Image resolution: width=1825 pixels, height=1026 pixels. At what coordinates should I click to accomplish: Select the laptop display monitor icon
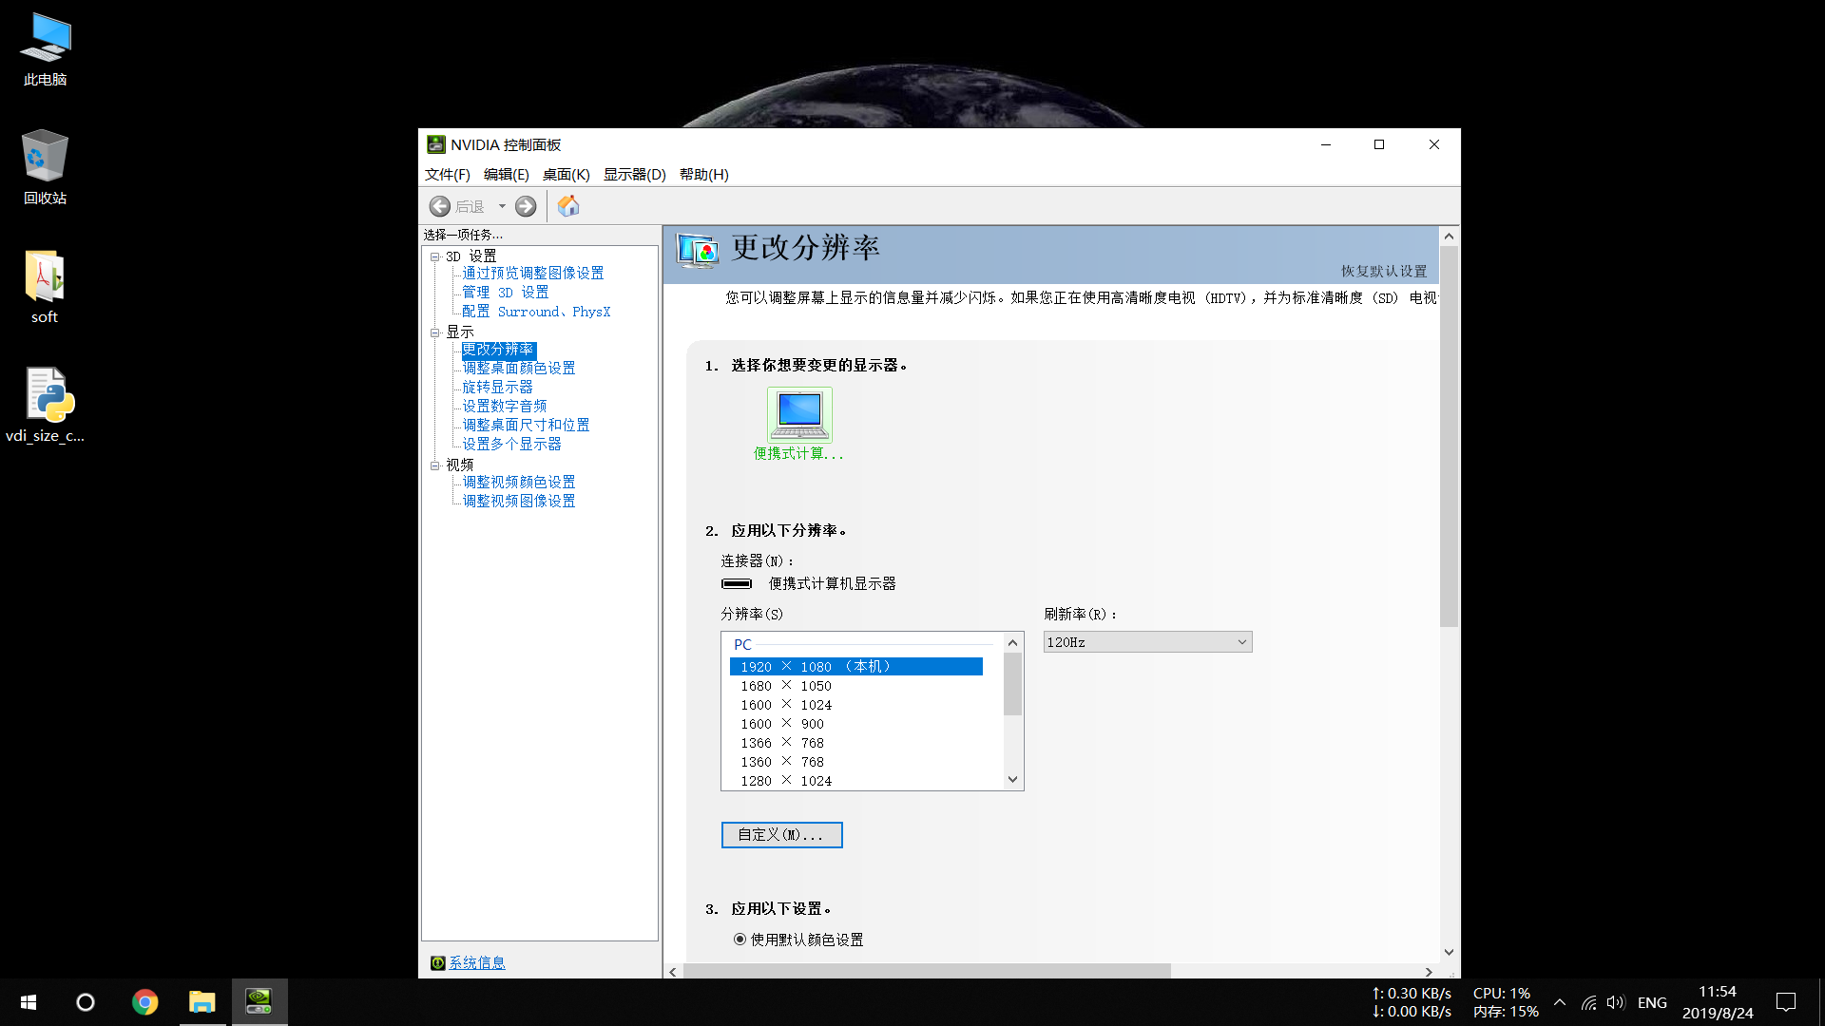(799, 414)
